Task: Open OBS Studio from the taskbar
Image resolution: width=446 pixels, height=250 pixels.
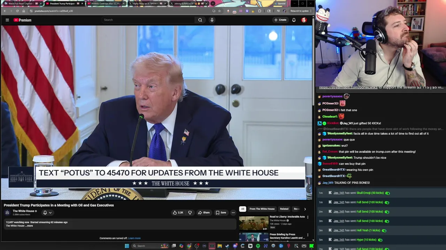Action: coord(197,246)
